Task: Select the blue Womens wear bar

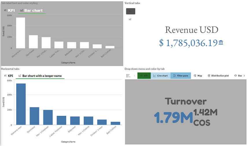Action: coord(21,104)
